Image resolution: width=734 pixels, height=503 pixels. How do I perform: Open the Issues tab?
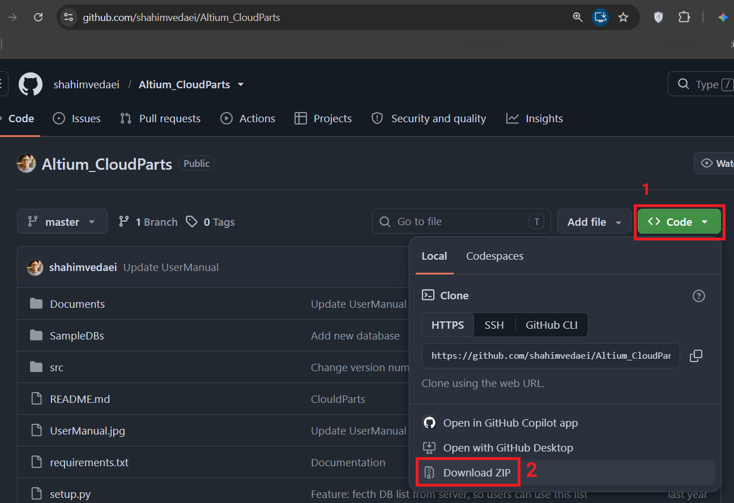[x=76, y=118]
